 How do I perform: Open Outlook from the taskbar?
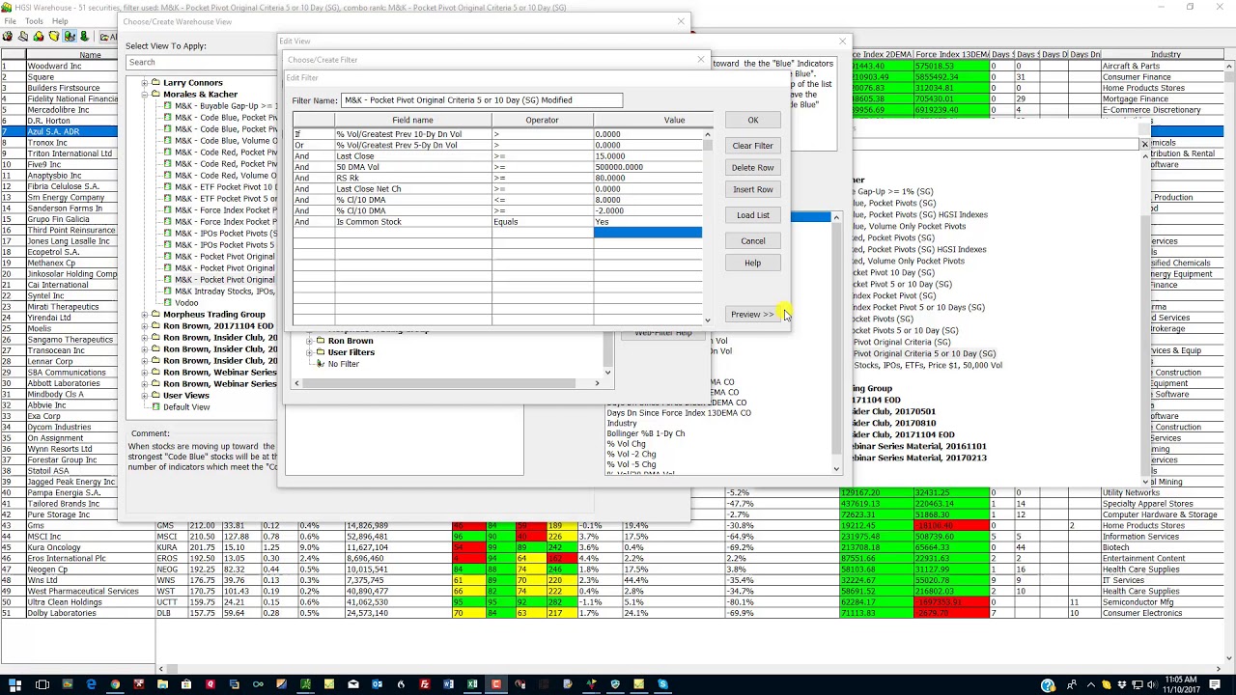377,684
